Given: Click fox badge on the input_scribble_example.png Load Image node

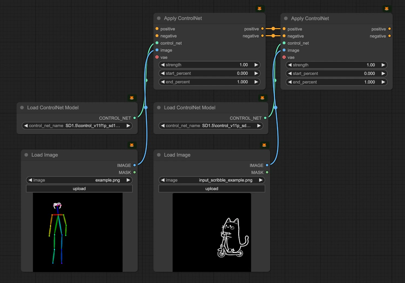Looking at the screenshot, I should click(264, 145).
